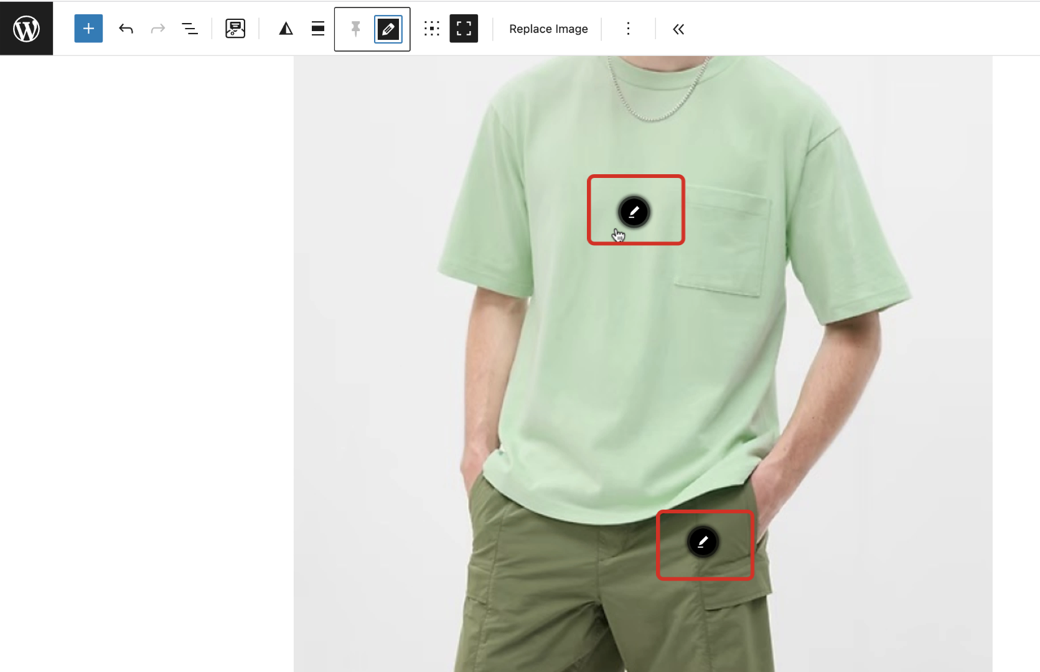Open the document overview list view
The image size is (1040, 672).
coord(190,29)
